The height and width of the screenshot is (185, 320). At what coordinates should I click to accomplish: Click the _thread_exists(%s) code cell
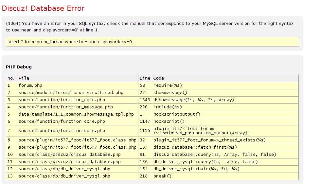225,140
